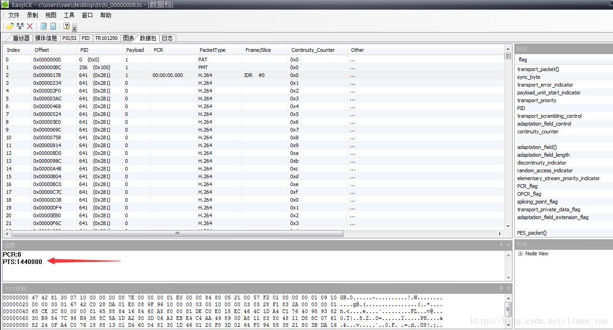The image size is (613, 330).
Task: Select the IDR packet row at offset 0x00000178
Action: point(254,75)
